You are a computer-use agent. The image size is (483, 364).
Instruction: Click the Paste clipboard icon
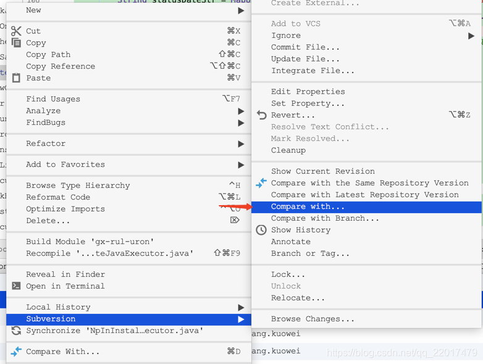point(16,78)
